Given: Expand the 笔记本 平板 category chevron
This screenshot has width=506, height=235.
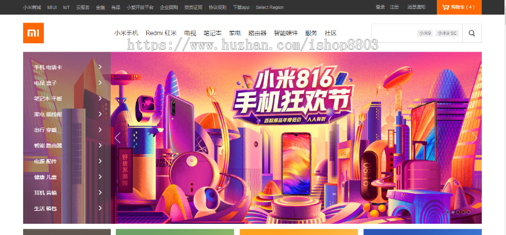Looking at the screenshot, I should pyautogui.click(x=101, y=98).
